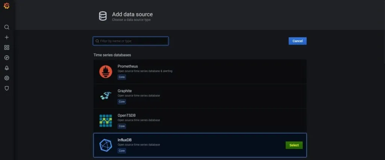This screenshot has width=385, height=160.
Task: Click the Core badge under Prometheus
Action: click(121, 77)
